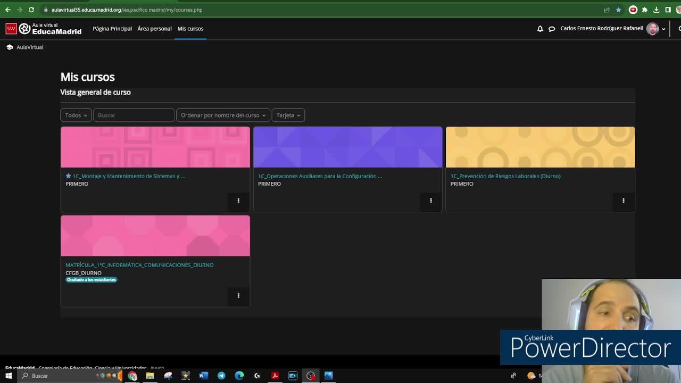The image size is (681, 383).
Task: Open the 1C_Operaciones Auxiliares para la Configuración course
Action: [x=320, y=176]
